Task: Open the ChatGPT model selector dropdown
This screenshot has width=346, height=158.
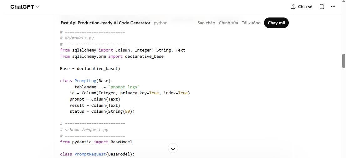Action: (25, 7)
